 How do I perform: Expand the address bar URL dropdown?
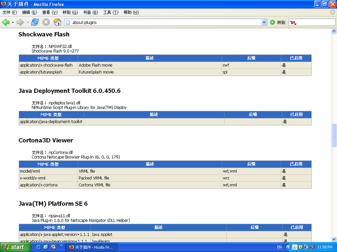coord(264,22)
